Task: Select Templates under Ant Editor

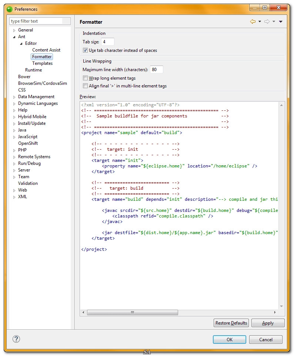Action: (x=43, y=63)
